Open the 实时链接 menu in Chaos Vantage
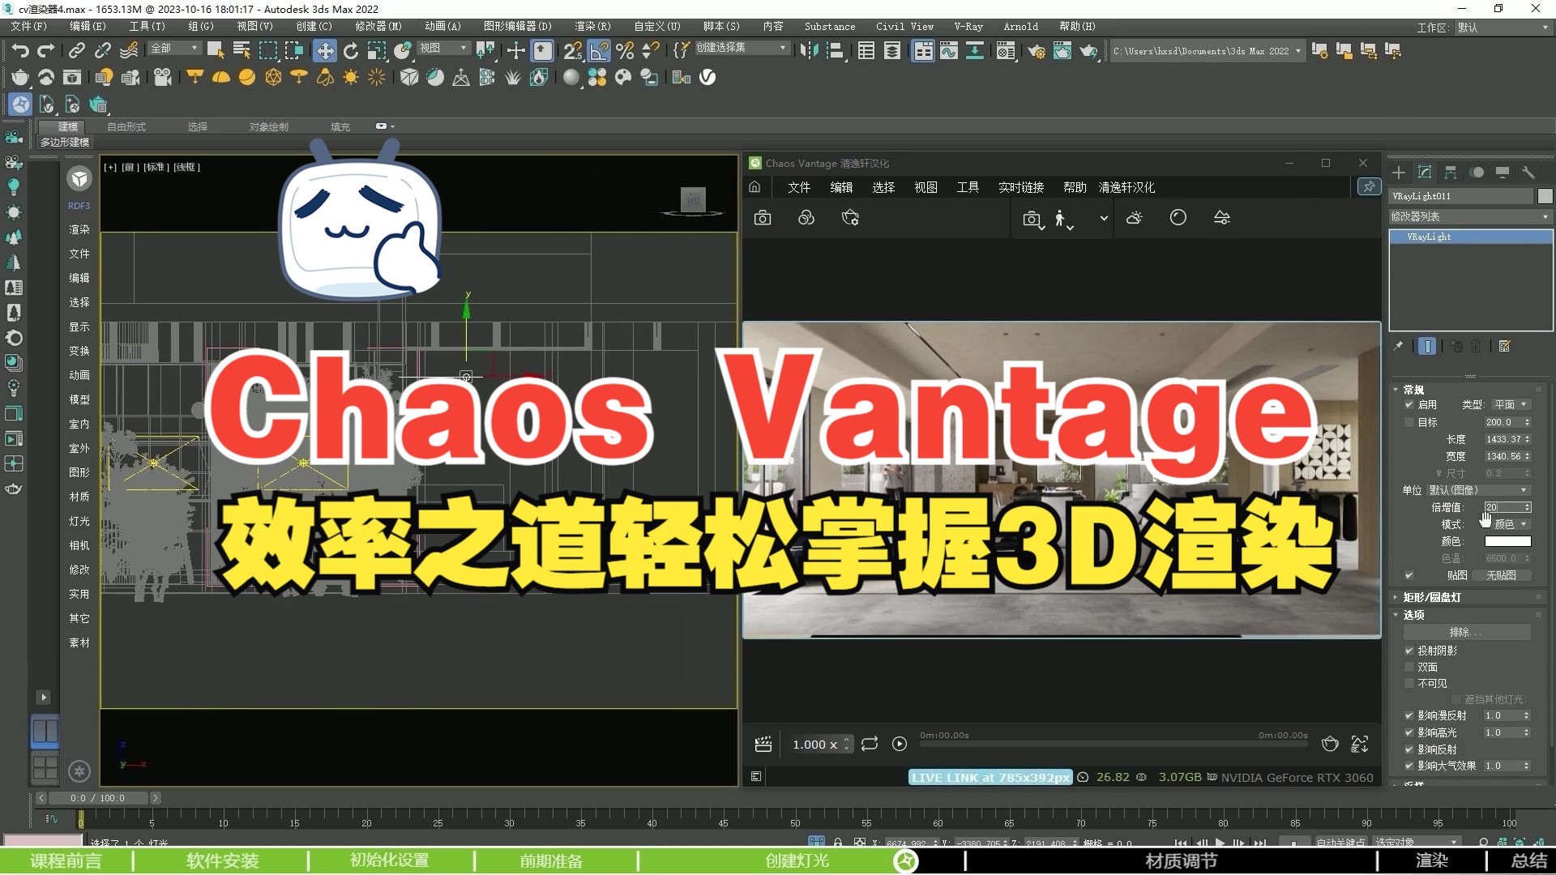 pyautogui.click(x=1020, y=187)
